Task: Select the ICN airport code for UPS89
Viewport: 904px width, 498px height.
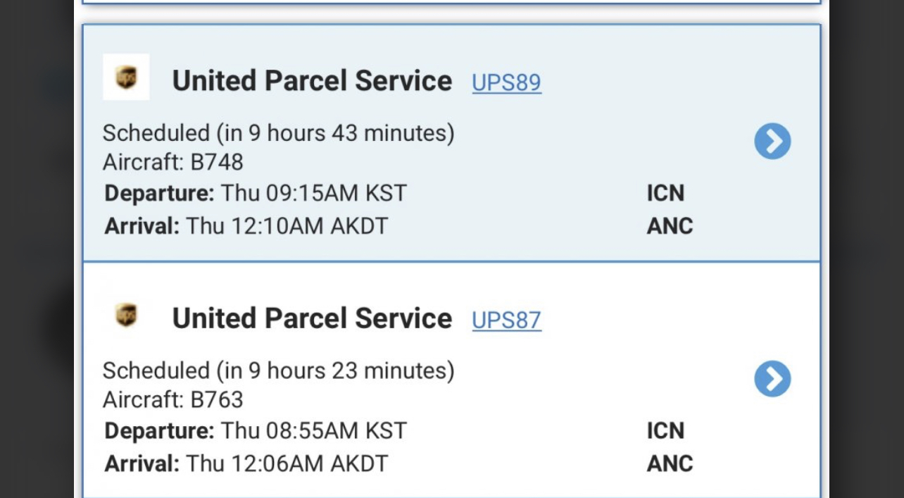Action: point(665,193)
